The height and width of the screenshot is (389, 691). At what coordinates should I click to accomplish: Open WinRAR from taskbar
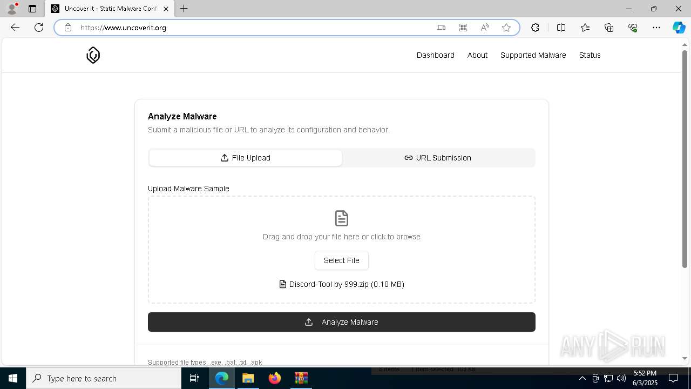click(x=301, y=378)
